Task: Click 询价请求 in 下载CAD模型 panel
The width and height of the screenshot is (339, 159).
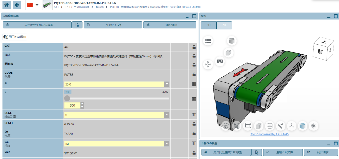Action: 320,152
